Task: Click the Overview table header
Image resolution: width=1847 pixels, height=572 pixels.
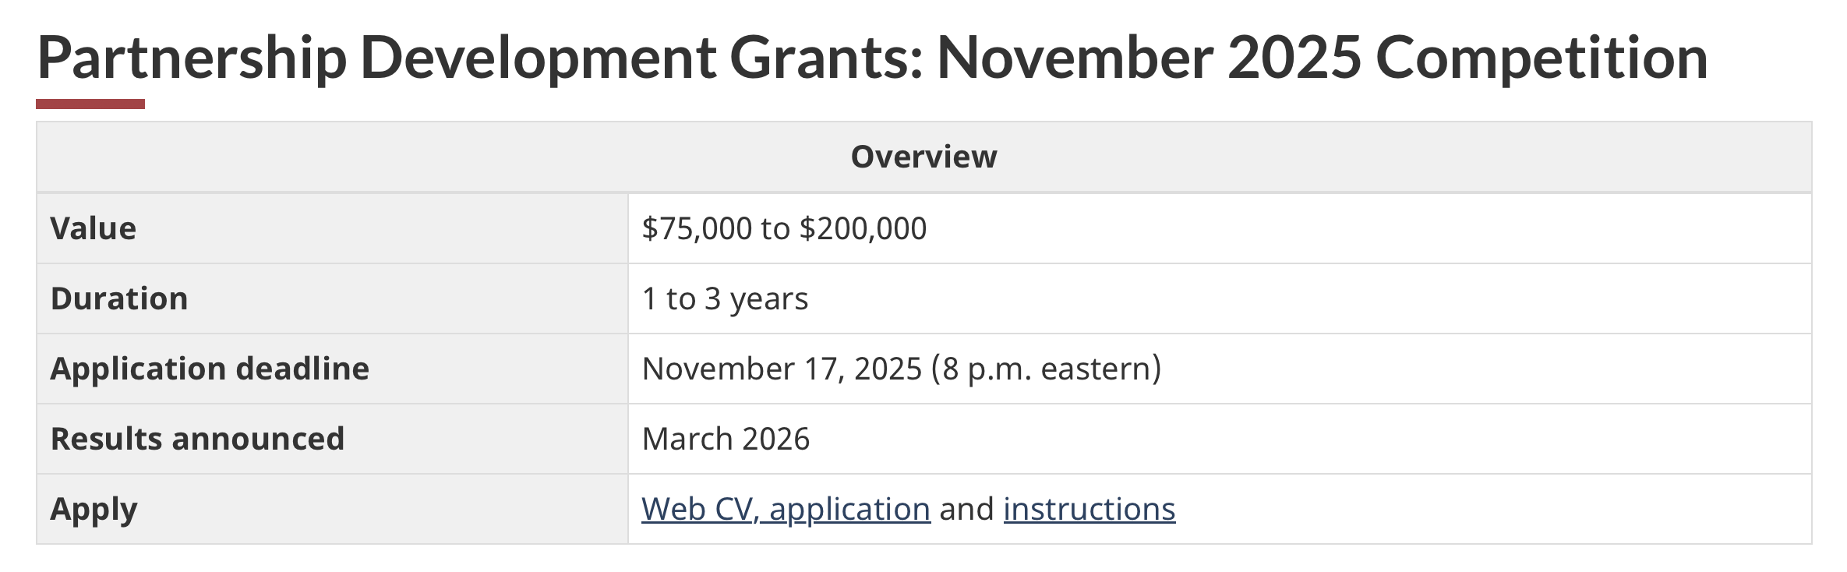Action: (923, 157)
